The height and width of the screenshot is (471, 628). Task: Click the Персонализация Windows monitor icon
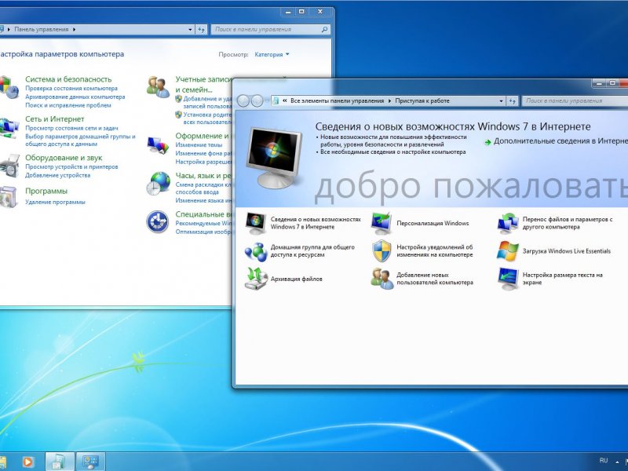coord(382,224)
